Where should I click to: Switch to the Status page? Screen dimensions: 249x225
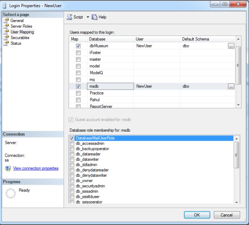[16, 43]
